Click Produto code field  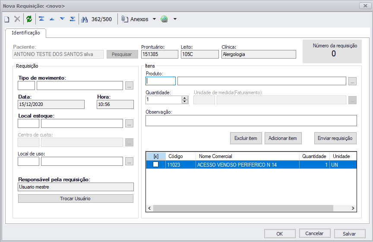tap(161, 81)
